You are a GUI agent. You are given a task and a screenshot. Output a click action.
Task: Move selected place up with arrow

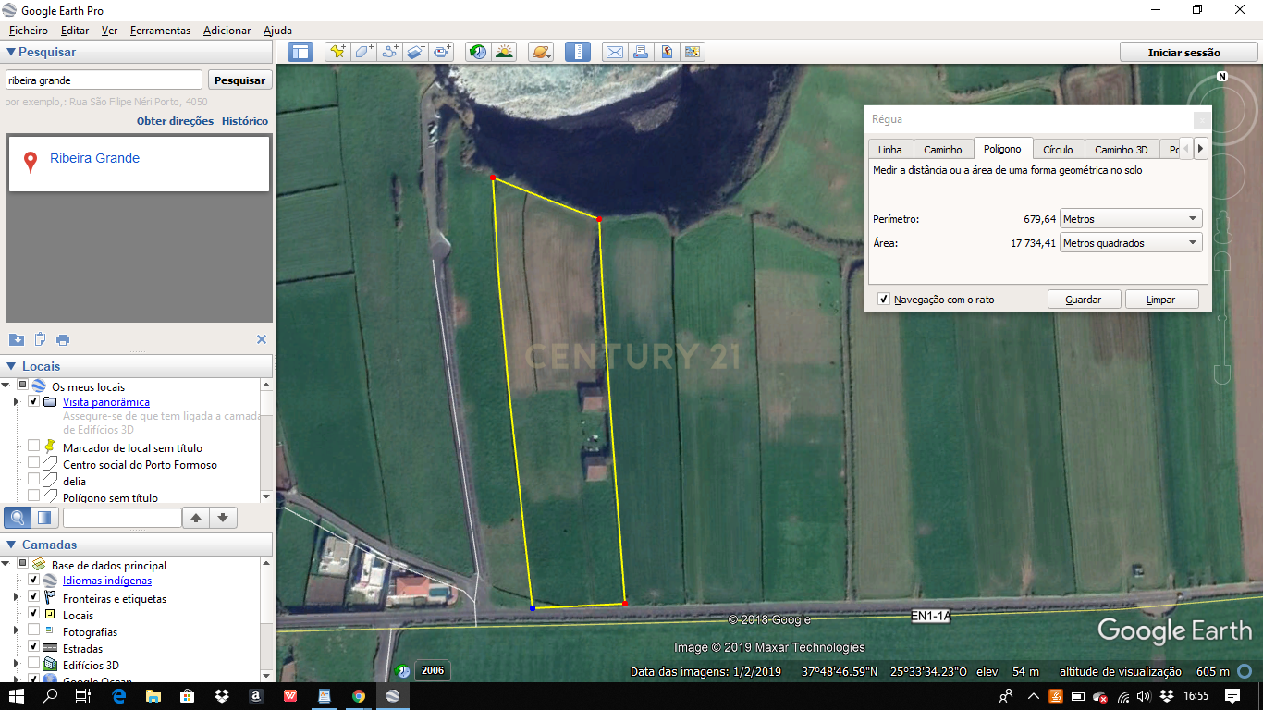[196, 518]
